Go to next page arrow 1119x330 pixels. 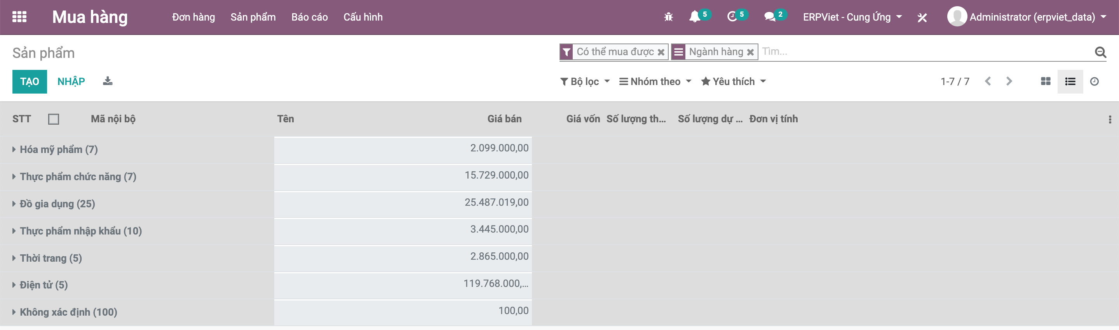(x=1009, y=81)
